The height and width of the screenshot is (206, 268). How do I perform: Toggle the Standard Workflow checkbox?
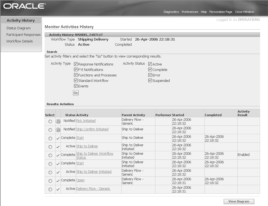[x=76, y=81]
